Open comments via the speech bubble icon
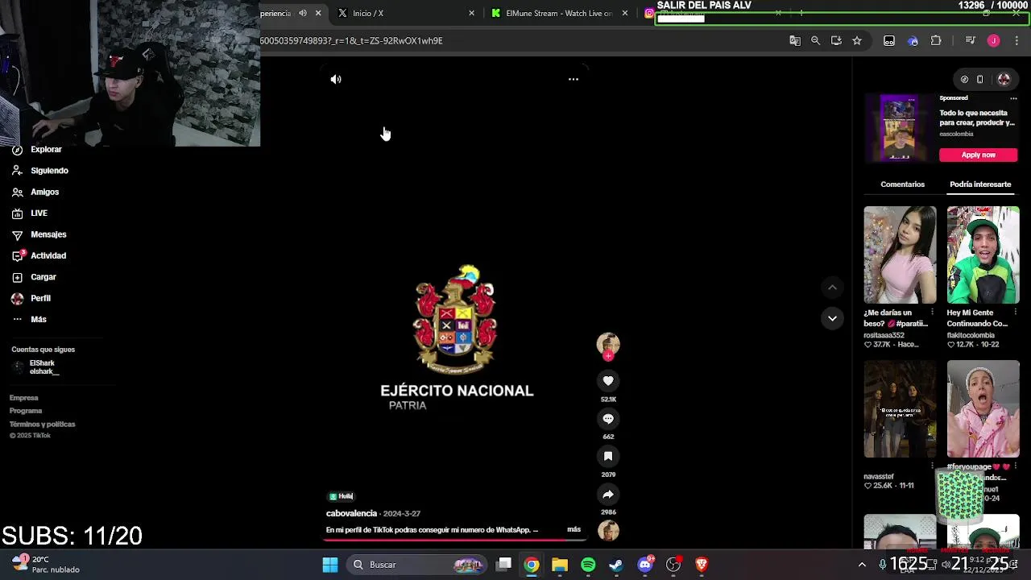 tap(608, 418)
